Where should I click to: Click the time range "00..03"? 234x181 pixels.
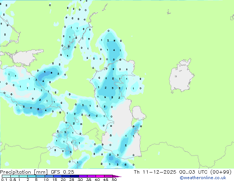(187, 172)
